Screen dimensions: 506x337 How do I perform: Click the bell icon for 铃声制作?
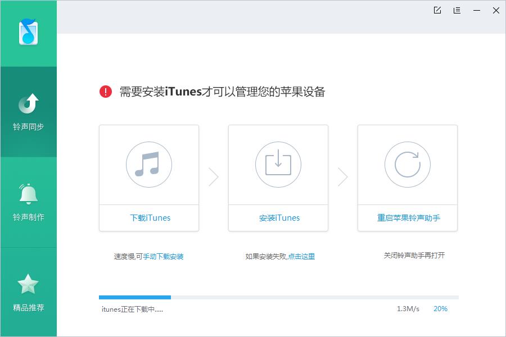(x=29, y=193)
